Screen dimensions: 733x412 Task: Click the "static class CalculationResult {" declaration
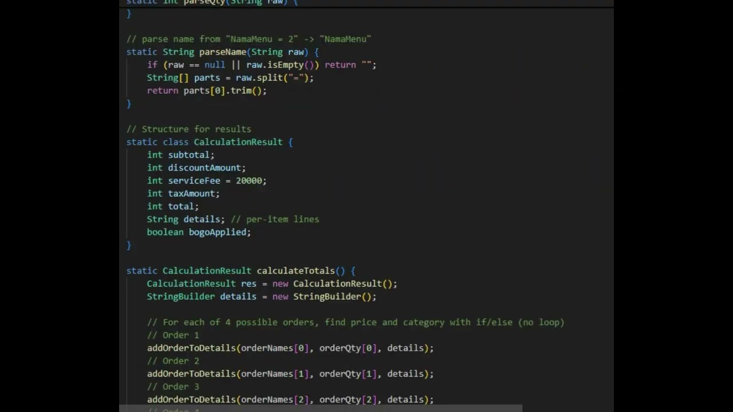click(x=209, y=142)
